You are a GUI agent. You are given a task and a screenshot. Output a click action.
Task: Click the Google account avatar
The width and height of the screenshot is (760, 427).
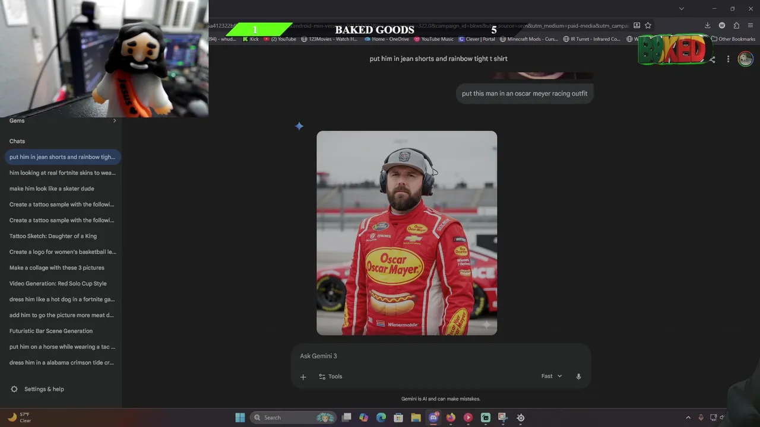point(745,59)
